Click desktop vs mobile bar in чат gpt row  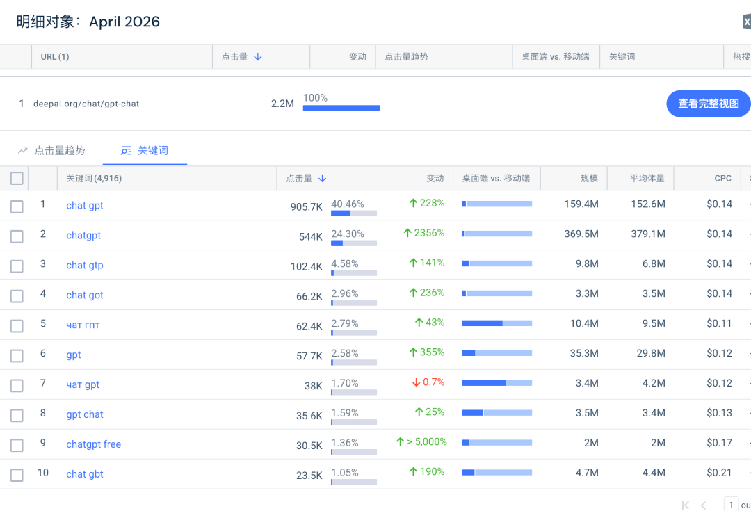(497, 382)
